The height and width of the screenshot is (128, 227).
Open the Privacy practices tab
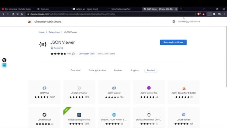pos(97,70)
